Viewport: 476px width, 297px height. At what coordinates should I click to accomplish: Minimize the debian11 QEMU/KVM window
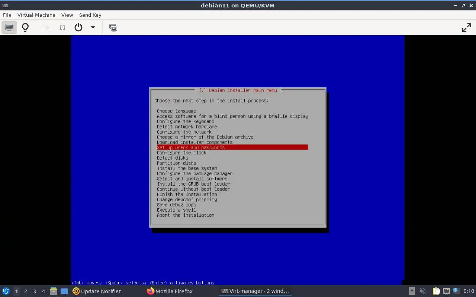pos(456,6)
